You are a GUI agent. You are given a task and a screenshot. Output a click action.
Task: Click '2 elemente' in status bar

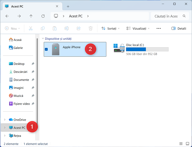coord(11,144)
